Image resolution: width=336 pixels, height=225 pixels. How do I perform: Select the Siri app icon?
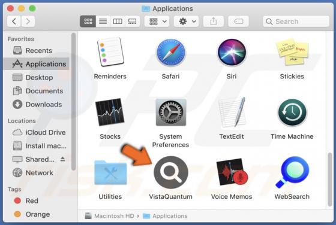232,52
